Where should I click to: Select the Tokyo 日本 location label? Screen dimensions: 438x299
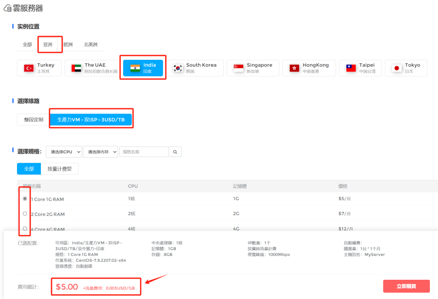(413, 68)
